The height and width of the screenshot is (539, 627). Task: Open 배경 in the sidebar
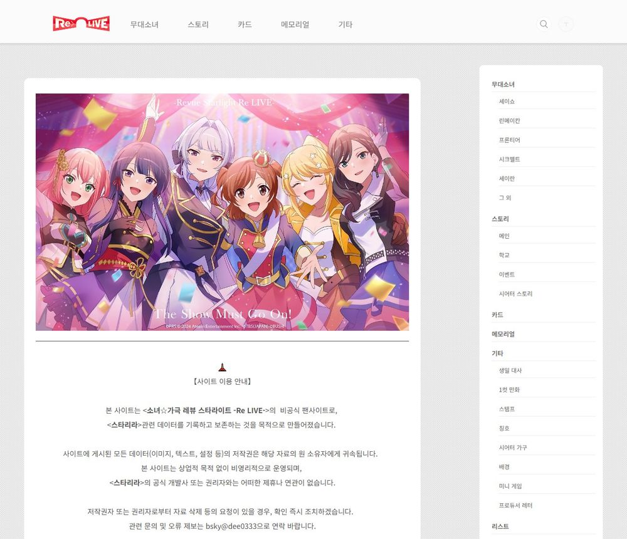tap(504, 467)
